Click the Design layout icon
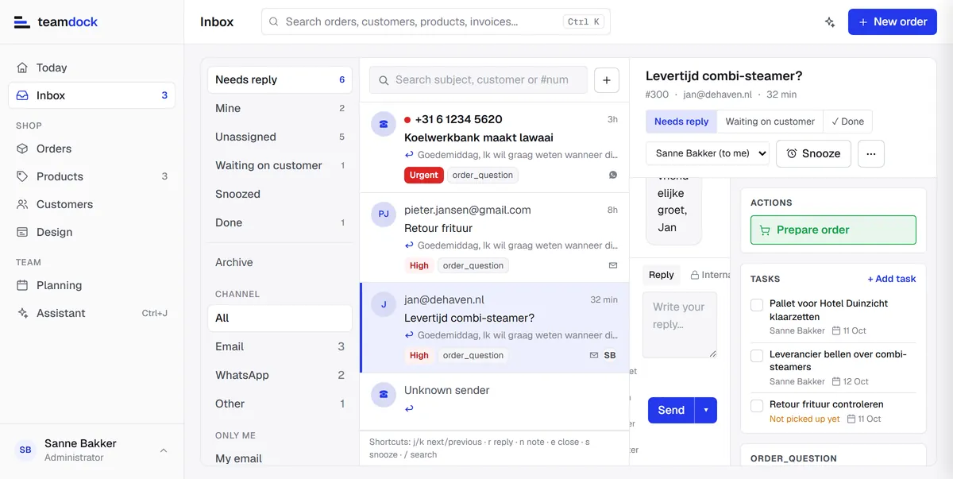Screen dimensions: 953x479 point(22,232)
